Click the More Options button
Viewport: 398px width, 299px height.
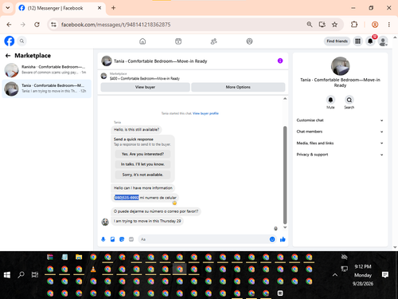pyautogui.click(x=238, y=87)
